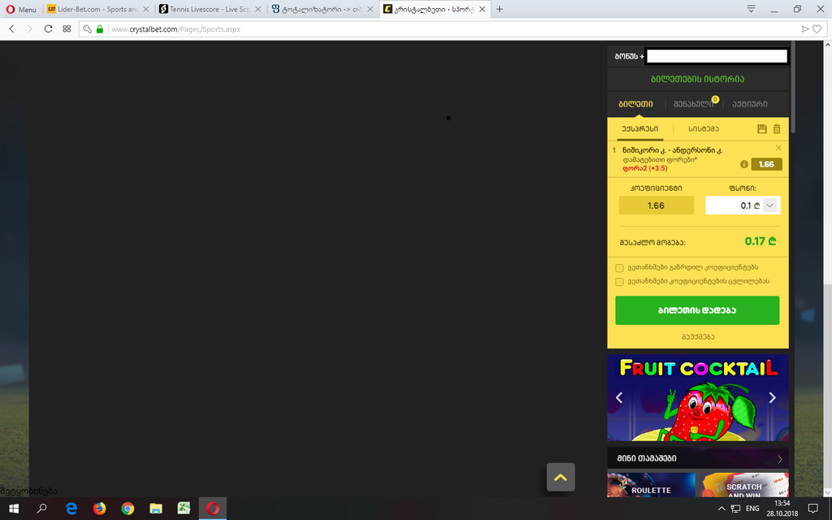Show info for the 1.66 selection
This screenshot has width=832, height=520.
[x=744, y=164]
